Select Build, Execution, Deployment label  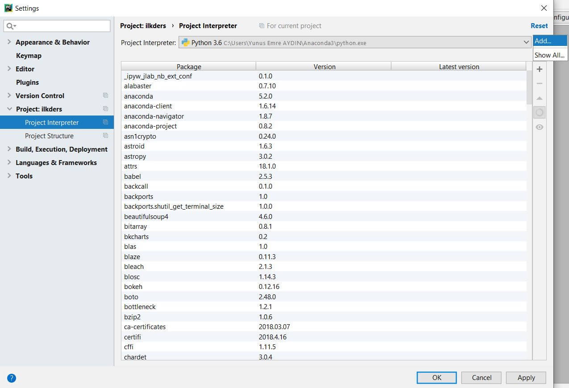point(62,149)
